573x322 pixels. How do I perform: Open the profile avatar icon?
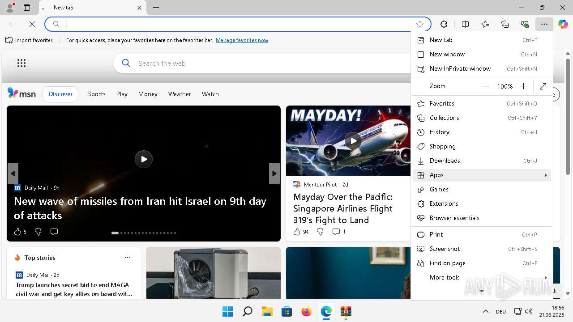pyautogui.click(x=9, y=8)
